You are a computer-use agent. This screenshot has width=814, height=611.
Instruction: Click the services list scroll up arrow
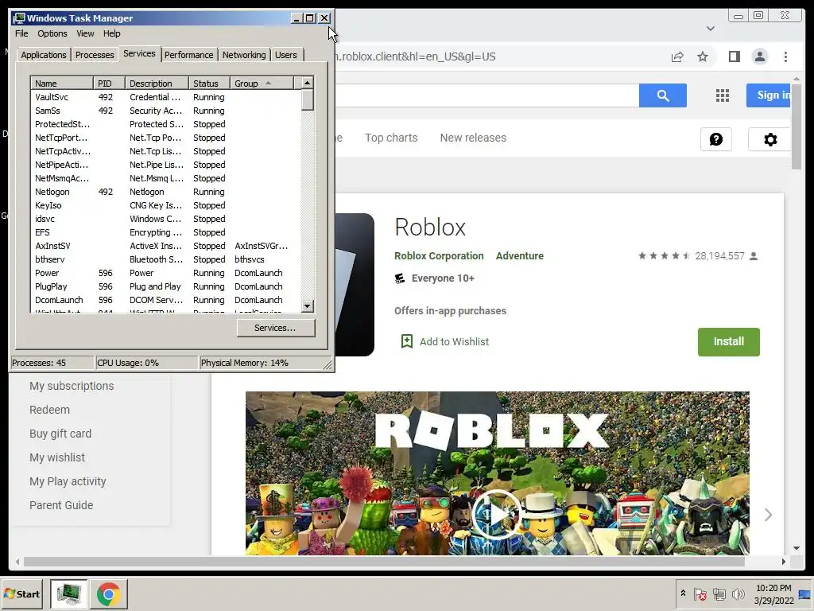pos(308,83)
